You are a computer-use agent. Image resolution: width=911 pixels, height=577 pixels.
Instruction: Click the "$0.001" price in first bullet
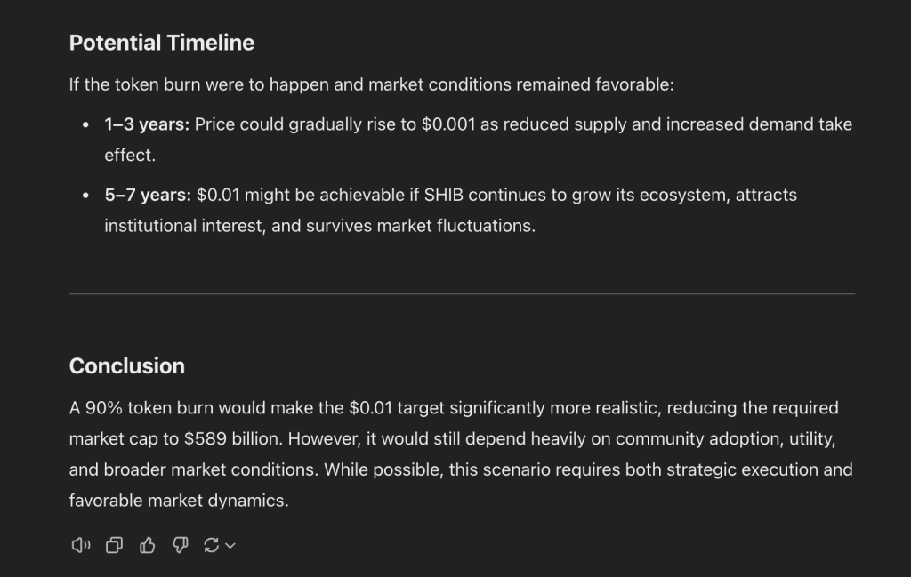click(x=447, y=124)
